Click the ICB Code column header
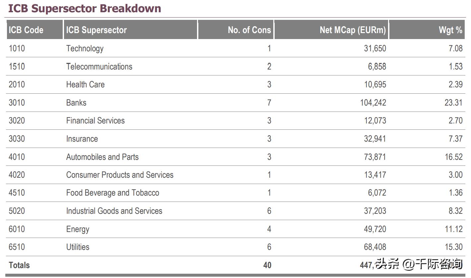Image resolution: width=471 pixels, height=278 pixels. pyautogui.click(x=26, y=30)
